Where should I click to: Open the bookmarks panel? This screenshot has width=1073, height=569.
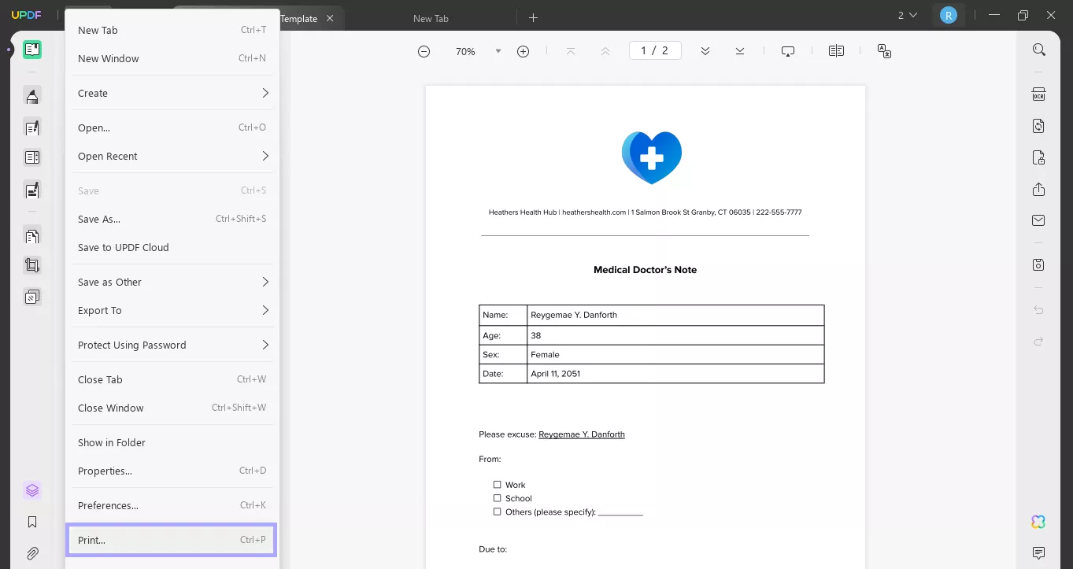[32, 522]
